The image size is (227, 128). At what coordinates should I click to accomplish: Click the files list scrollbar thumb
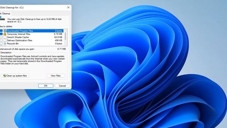[x=65, y=36]
